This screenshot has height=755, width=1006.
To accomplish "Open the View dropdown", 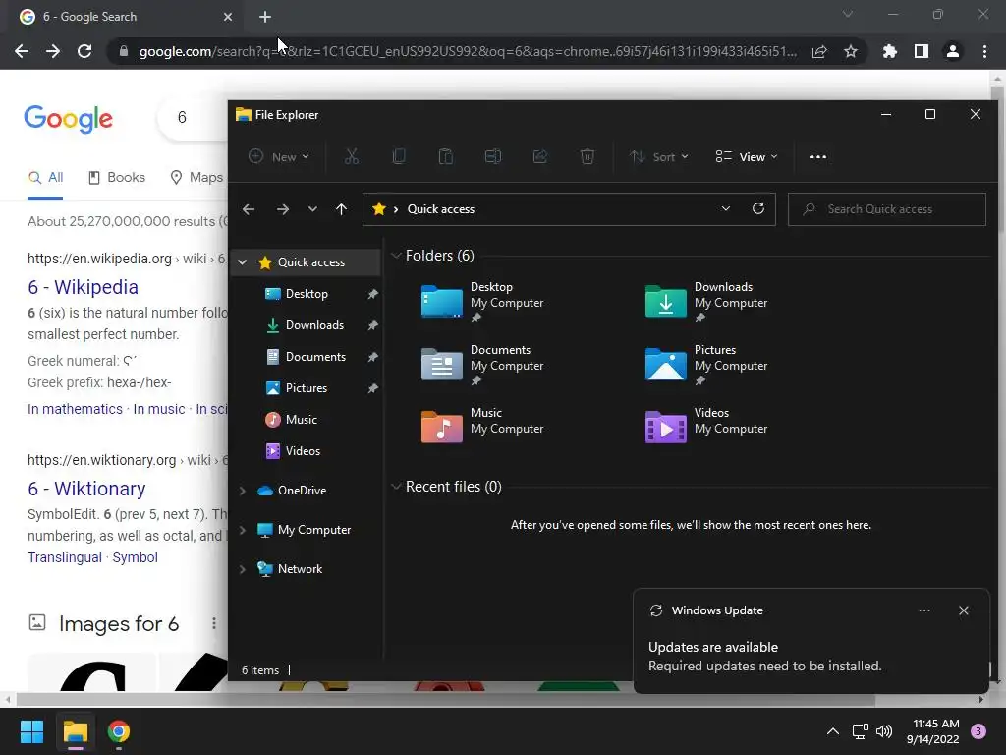I will [x=747, y=156].
